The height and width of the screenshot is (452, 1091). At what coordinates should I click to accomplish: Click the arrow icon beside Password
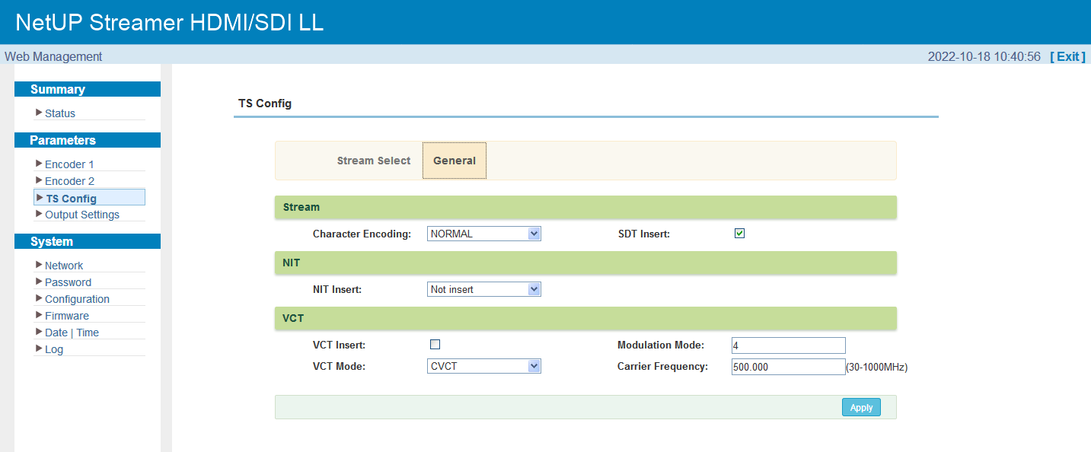pyautogui.click(x=39, y=282)
